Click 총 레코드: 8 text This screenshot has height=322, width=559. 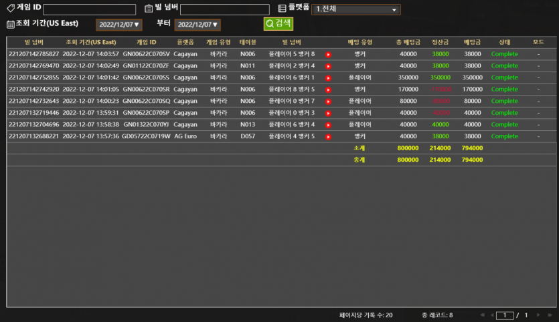click(437, 315)
